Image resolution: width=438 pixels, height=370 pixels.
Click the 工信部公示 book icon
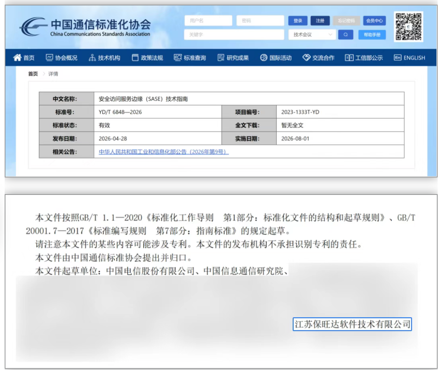(x=349, y=57)
